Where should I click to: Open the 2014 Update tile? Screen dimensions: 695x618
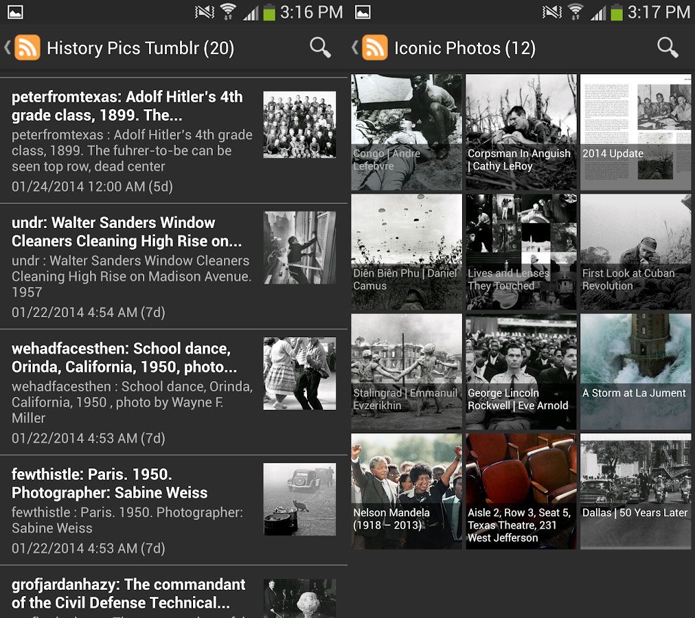(636, 132)
